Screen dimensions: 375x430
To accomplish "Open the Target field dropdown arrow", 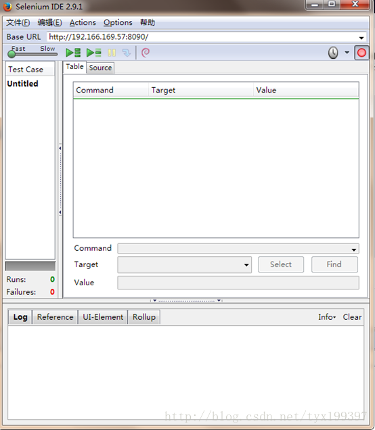I will tap(246, 265).
